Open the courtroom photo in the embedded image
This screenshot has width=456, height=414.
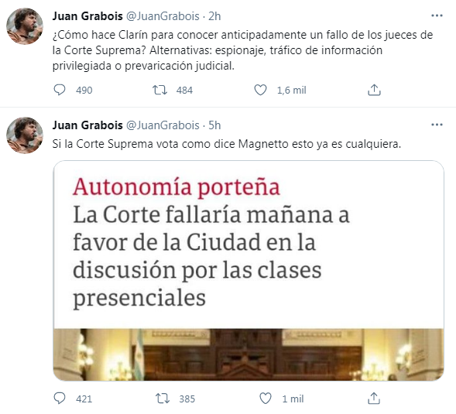tap(249, 354)
